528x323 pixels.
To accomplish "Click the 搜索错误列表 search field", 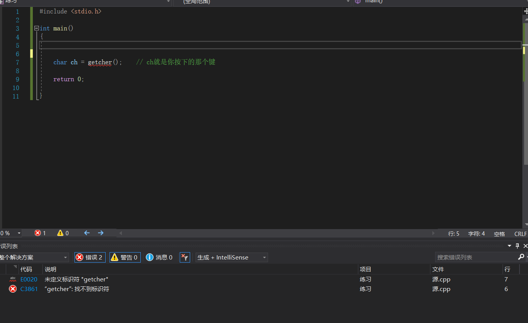I will 476,257.
